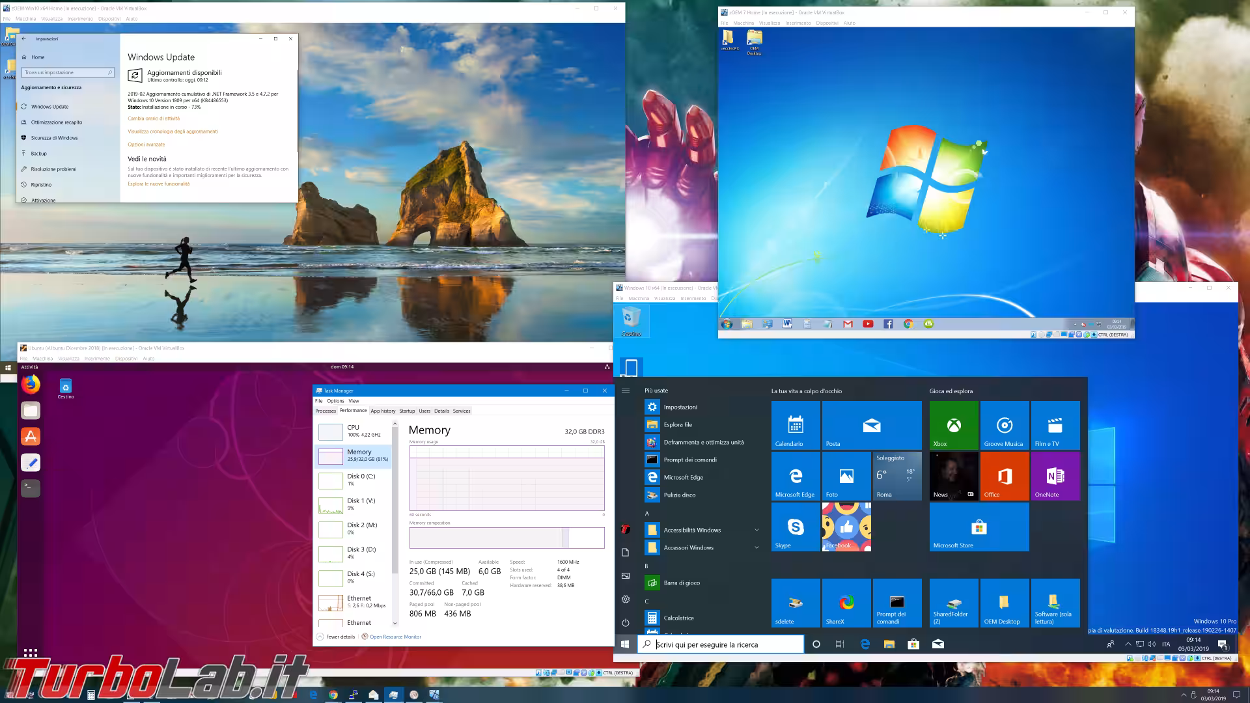Switch to the App history tab
Viewport: 1250px width, 703px height.
(x=383, y=411)
